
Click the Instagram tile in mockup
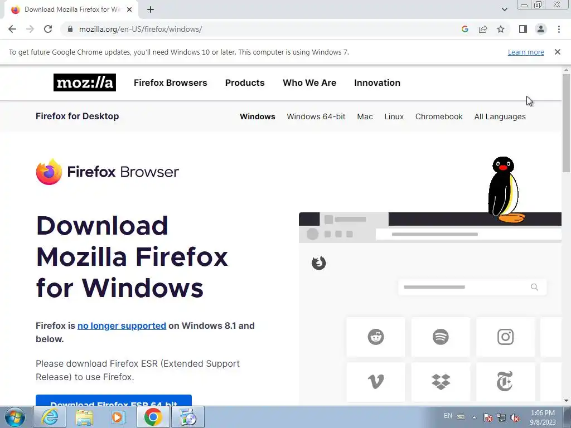[505, 337]
